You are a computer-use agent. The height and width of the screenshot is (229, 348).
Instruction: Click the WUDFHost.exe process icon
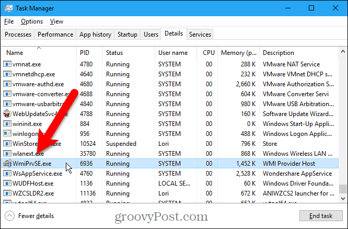pyautogui.click(x=7, y=184)
